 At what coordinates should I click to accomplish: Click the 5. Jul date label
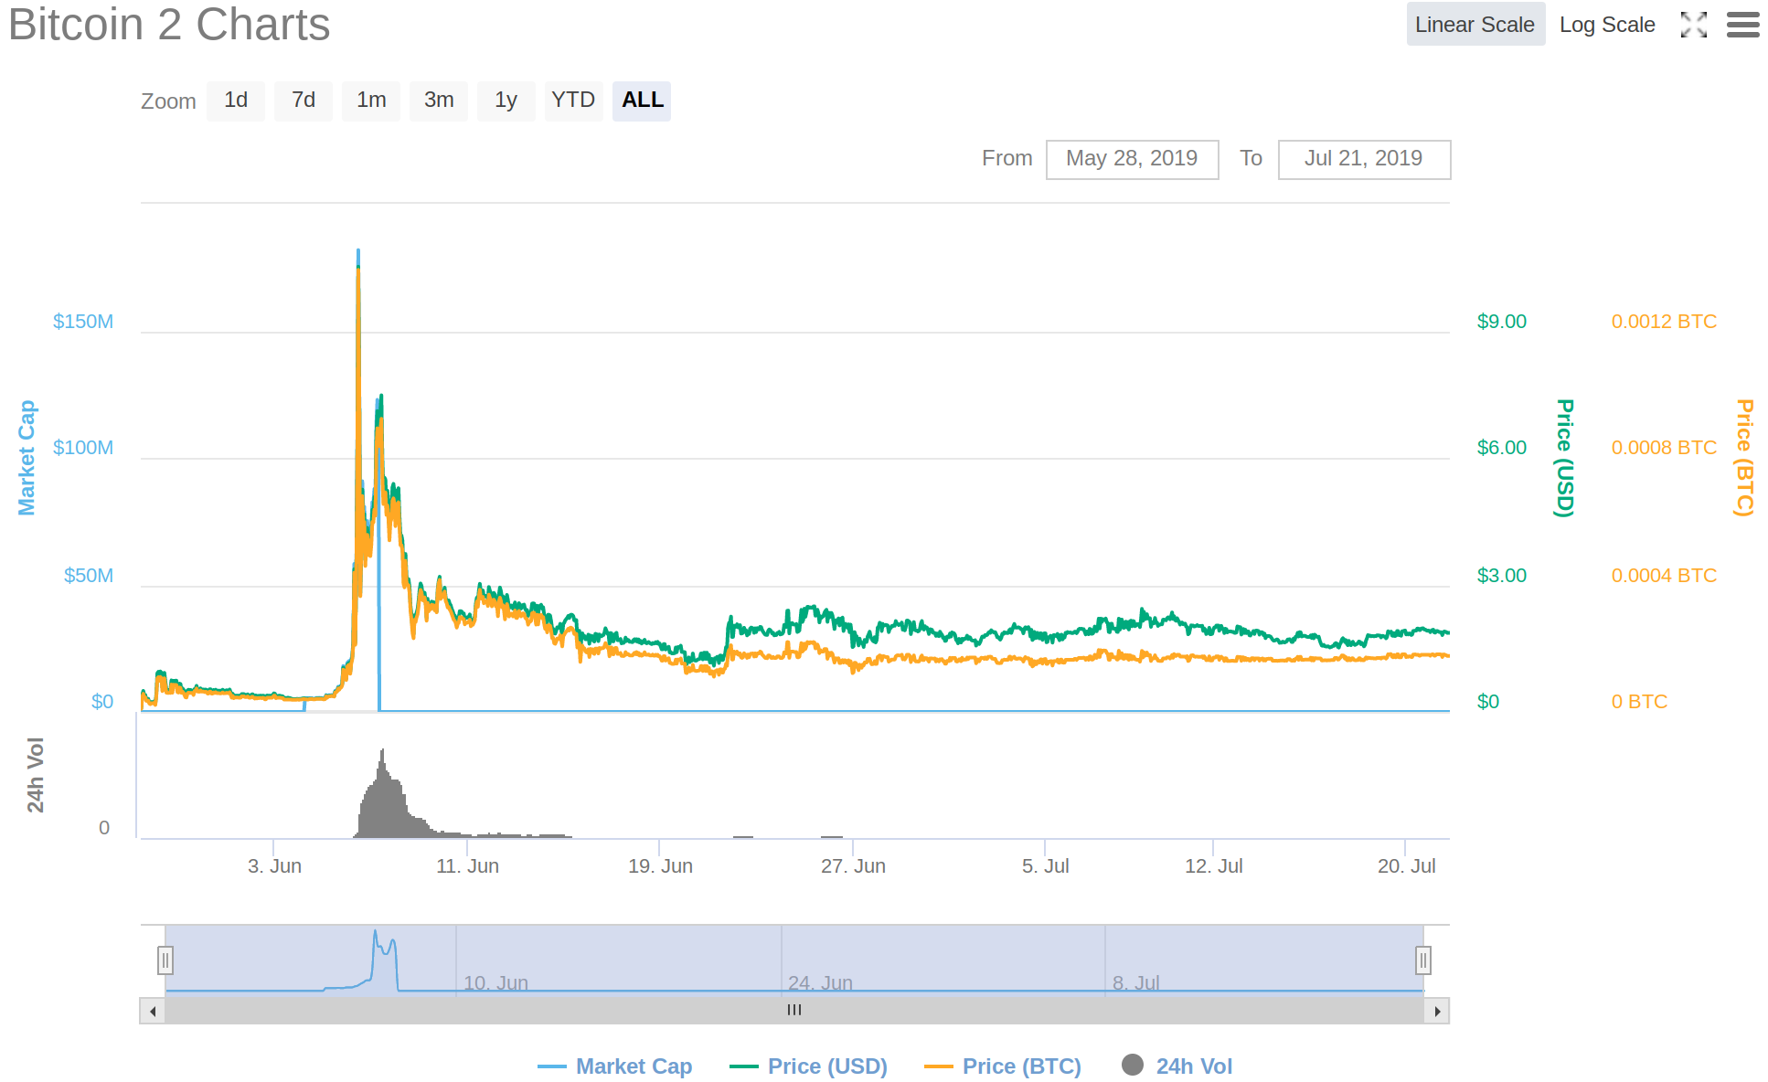[x=1045, y=866]
